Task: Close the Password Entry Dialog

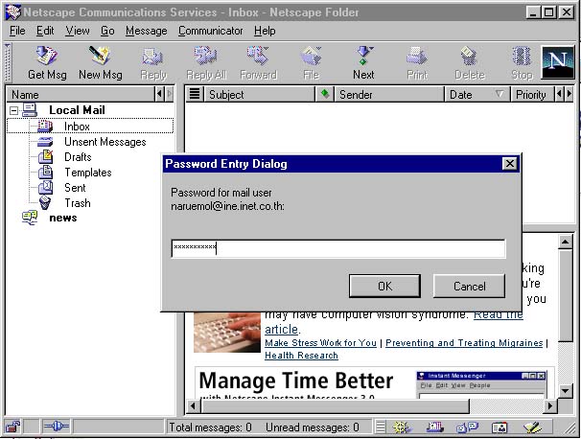Action: click(510, 163)
